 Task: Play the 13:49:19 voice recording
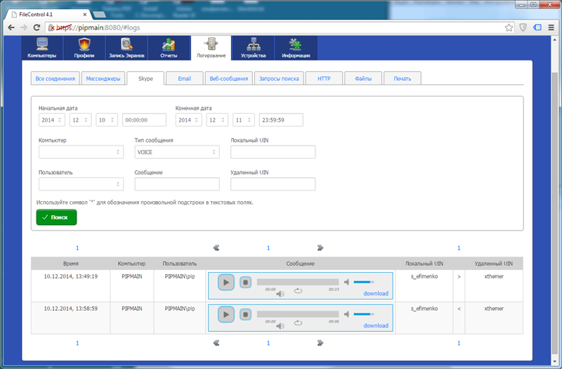click(226, 282)
